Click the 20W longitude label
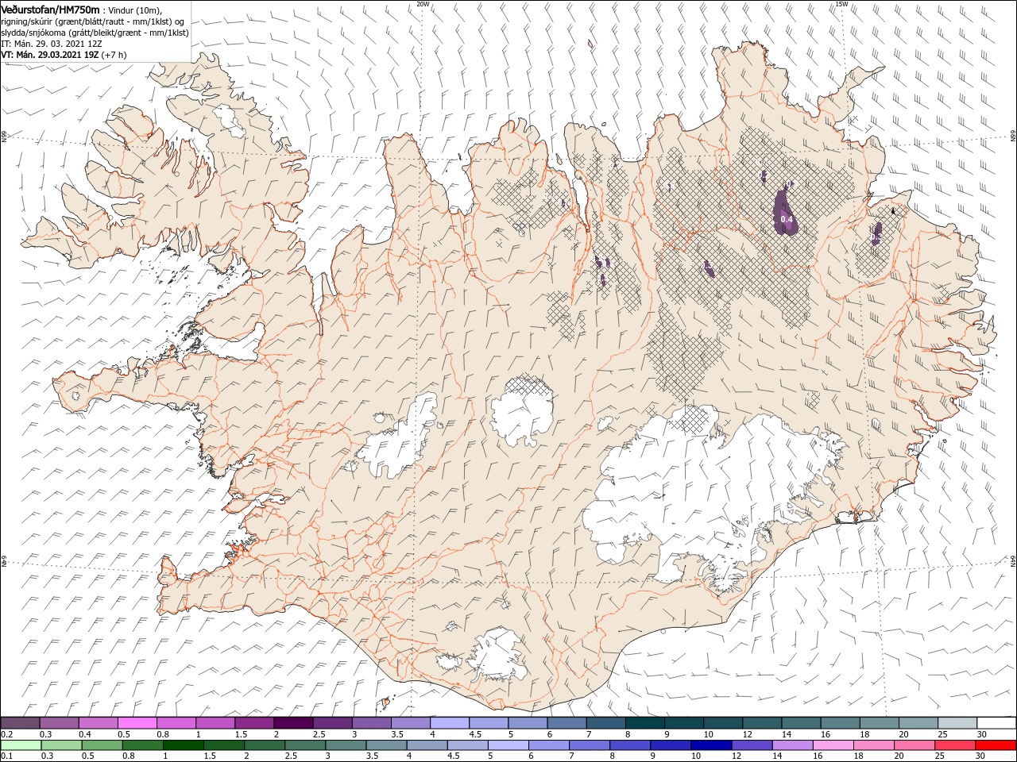1017x762 pixels. tap(423, 4)
